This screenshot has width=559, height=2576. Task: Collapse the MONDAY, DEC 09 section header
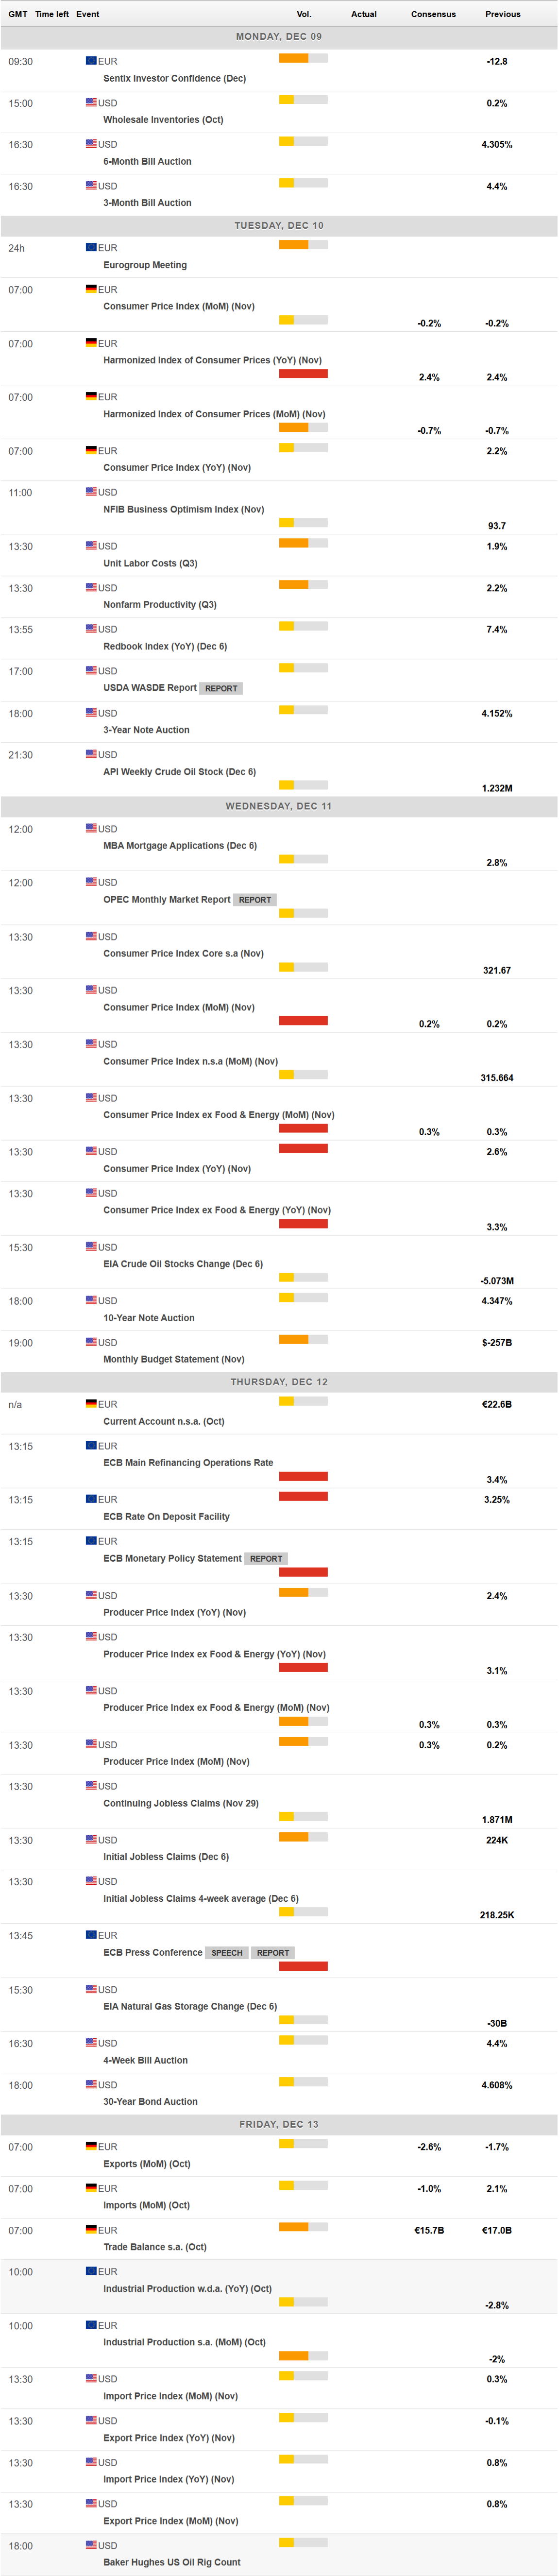(x=279, y=37)
